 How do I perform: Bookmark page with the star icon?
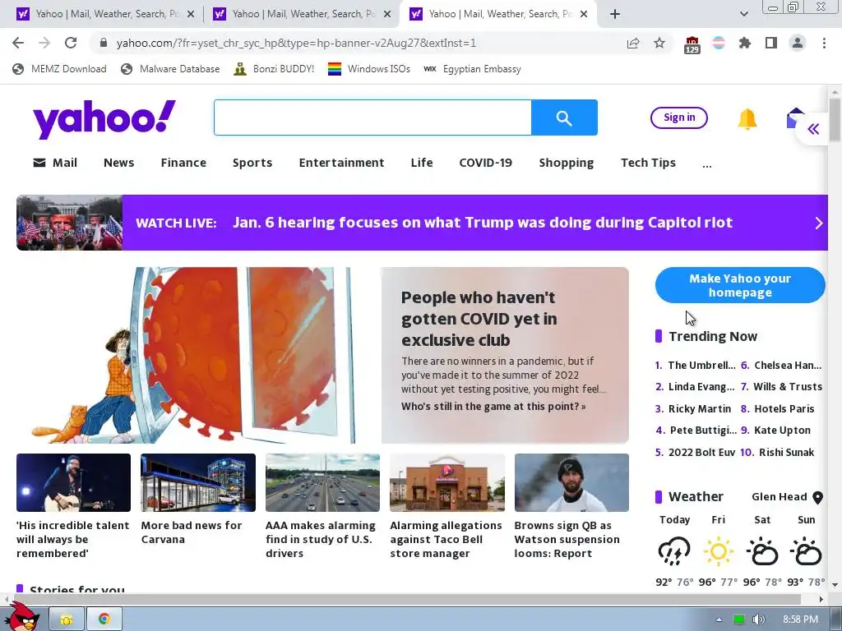pyautogui.click(x=659, y=43)
